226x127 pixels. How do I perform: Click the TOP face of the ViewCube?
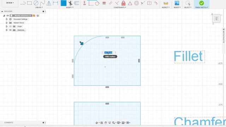pyautogui.click(x=216, y=18)
